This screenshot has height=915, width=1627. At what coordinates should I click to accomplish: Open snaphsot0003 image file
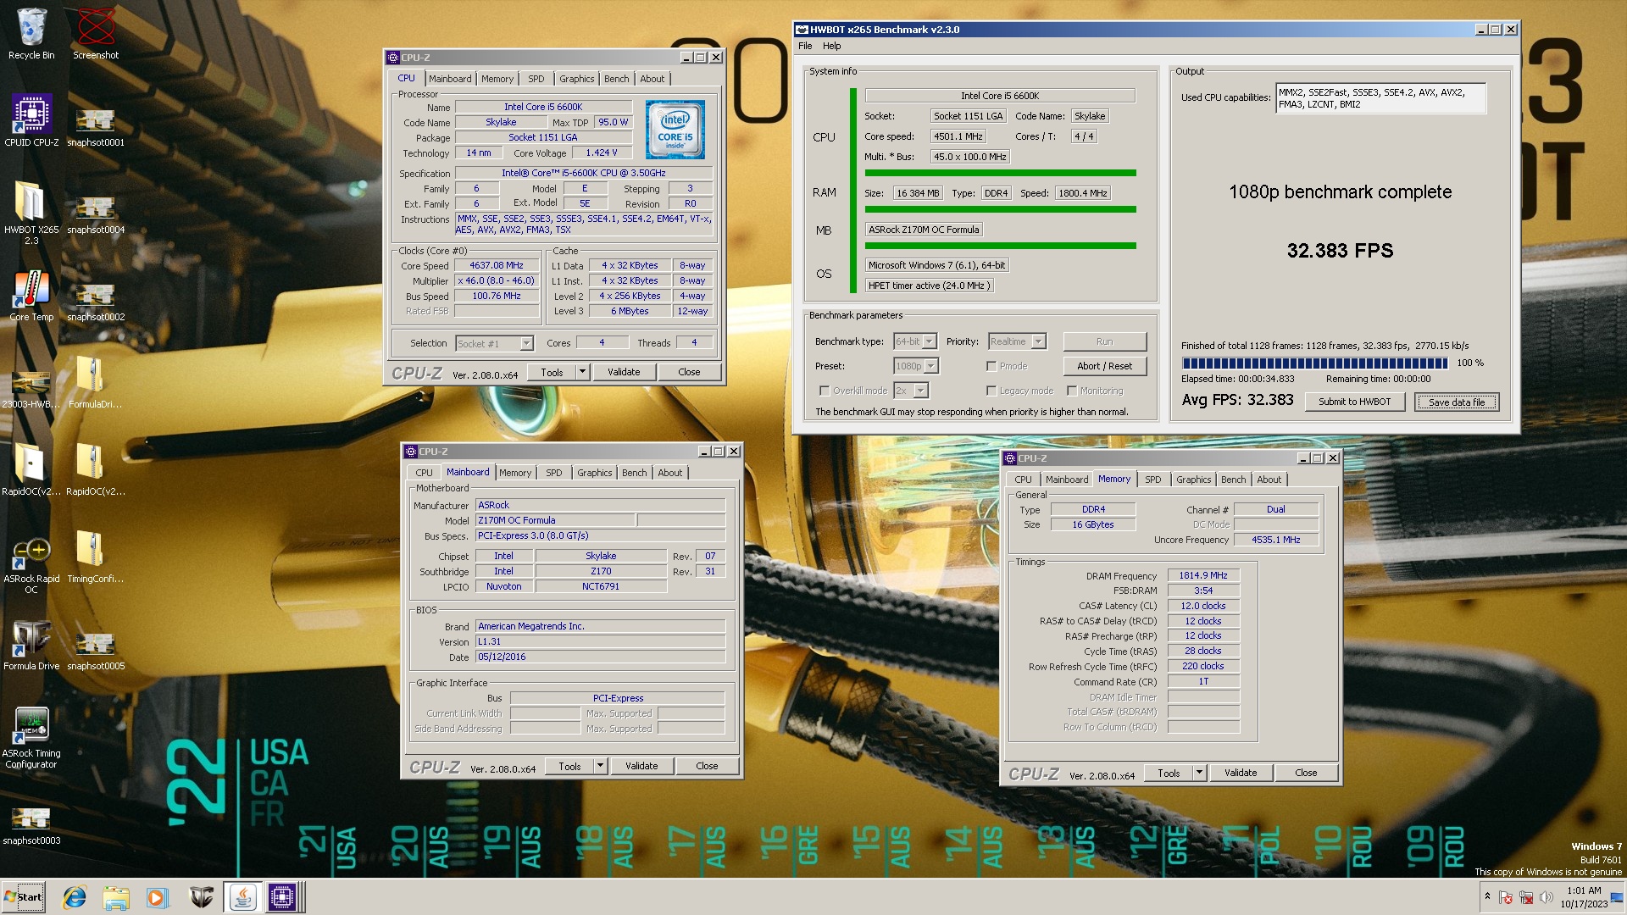31,826
